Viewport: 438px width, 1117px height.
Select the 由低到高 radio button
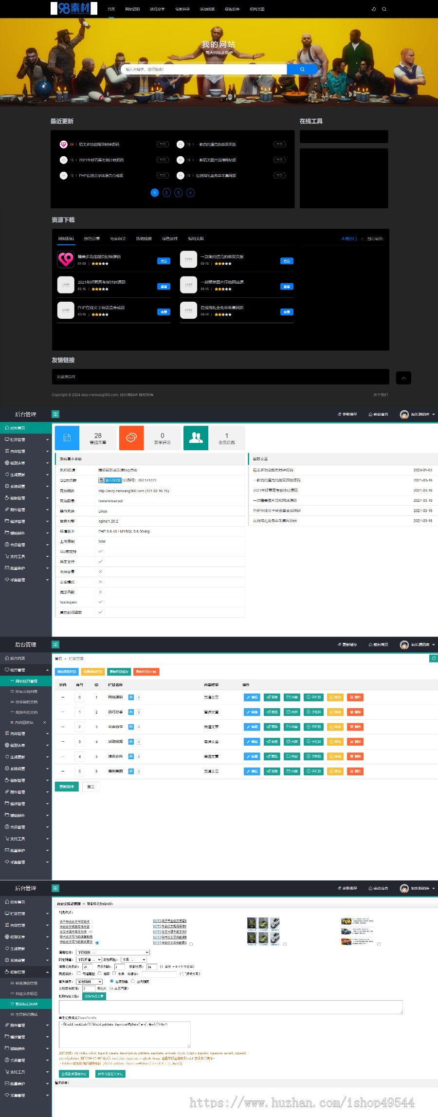point(132,981)
